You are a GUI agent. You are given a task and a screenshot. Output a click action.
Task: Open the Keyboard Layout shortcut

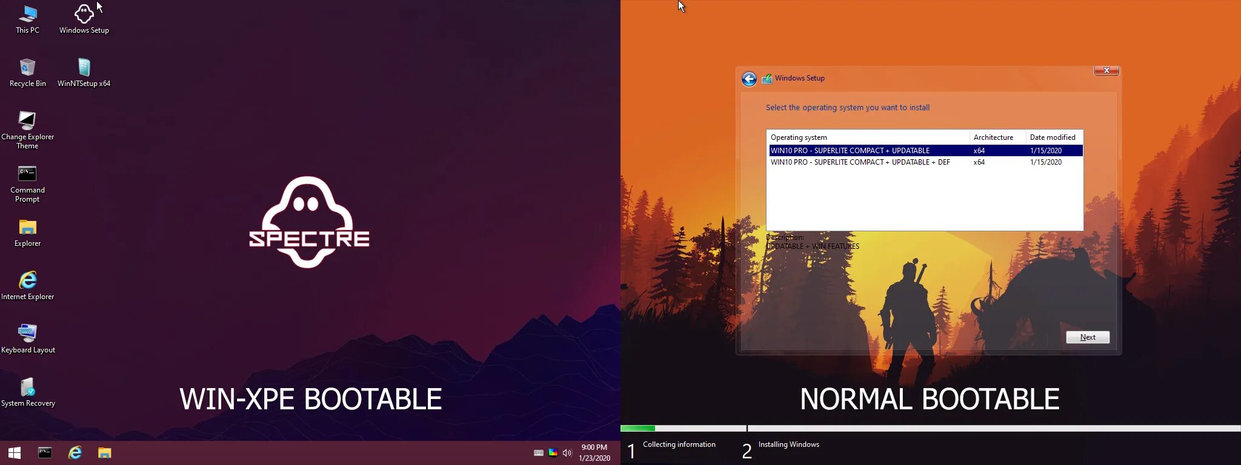27,339
